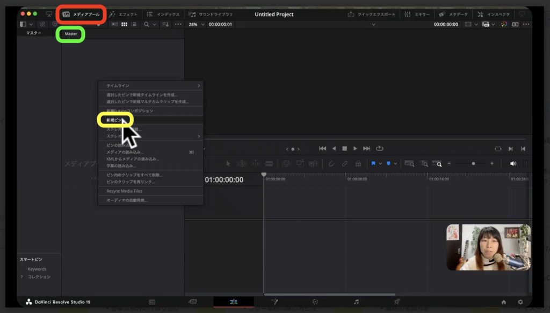Open the marker color dropdown

tap(395, 163)
